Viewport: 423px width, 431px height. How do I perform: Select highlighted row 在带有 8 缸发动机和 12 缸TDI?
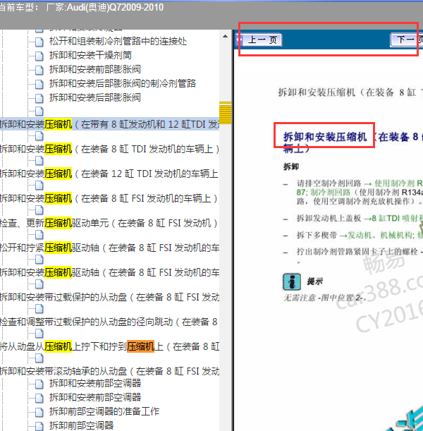(109, 124)
